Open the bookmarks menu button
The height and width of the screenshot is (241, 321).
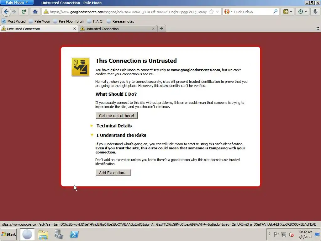[x=287, y=12]
